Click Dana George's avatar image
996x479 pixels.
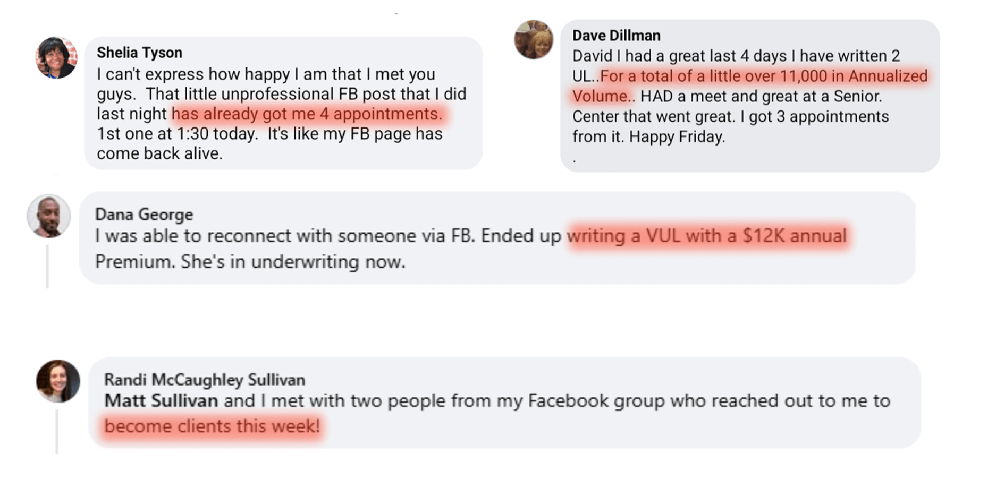point(49,216)
